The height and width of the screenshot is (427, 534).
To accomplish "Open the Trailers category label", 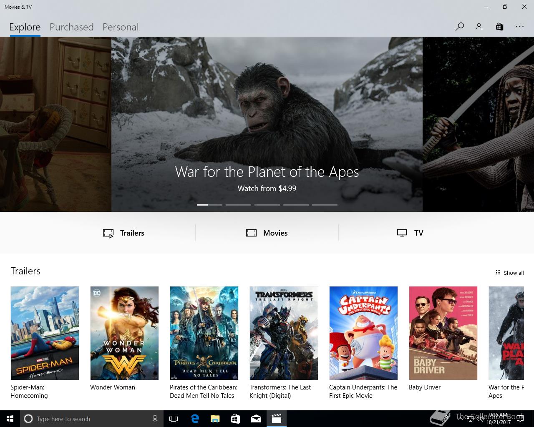I will pos(132,233).
